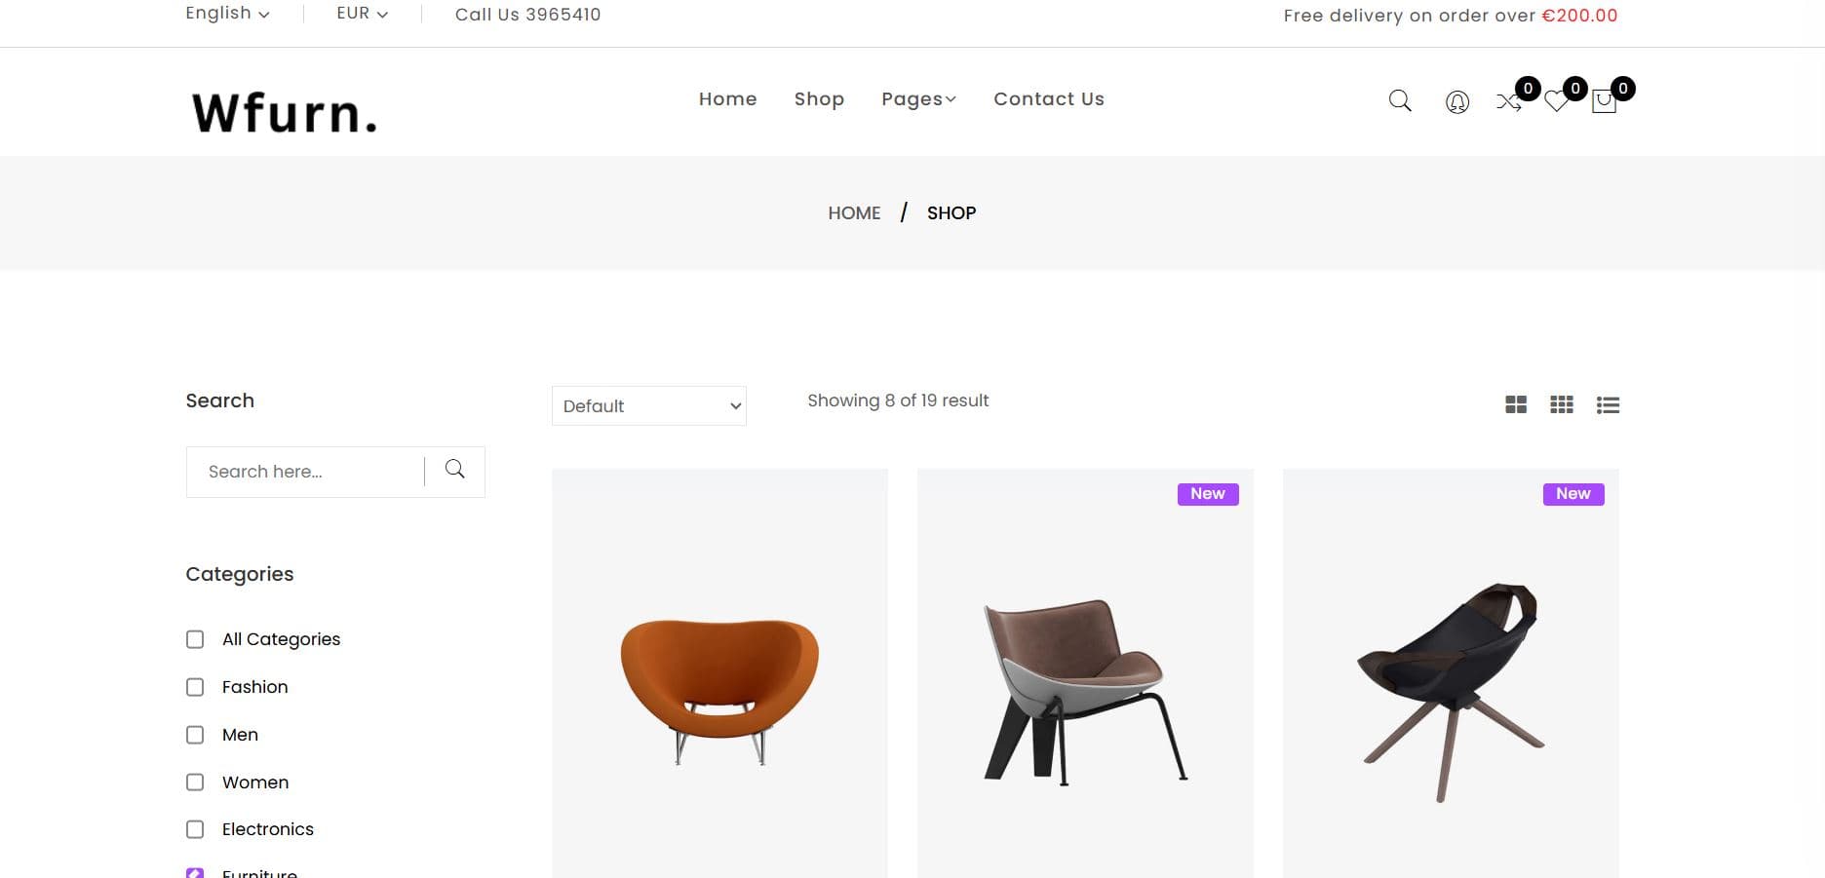Go to Contact Us menu item
This screenshot has width=1825, height=878.
point(1048,99)
